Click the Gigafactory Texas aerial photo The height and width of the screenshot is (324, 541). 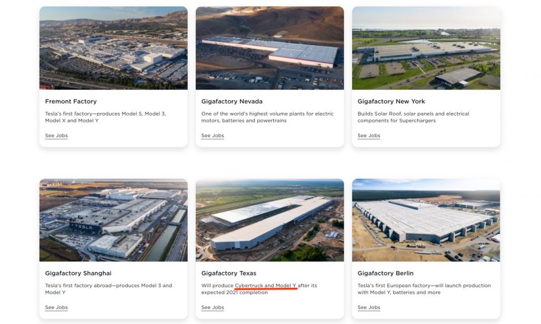coord(270,220)
